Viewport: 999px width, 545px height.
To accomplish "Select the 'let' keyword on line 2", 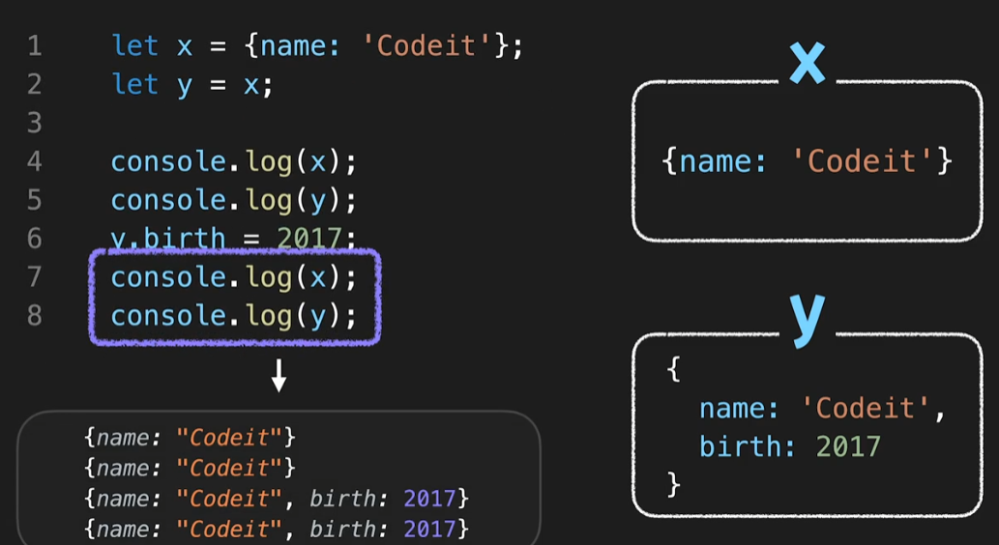I will [135, 84].
